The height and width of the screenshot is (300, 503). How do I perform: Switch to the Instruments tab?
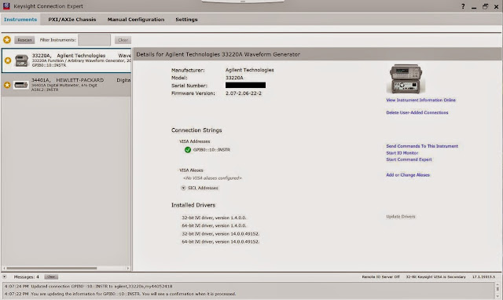[x=20, y=19]
